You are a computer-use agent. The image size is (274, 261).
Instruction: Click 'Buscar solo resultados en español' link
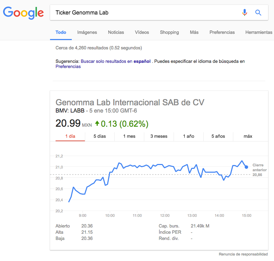[x=116, y=61]
